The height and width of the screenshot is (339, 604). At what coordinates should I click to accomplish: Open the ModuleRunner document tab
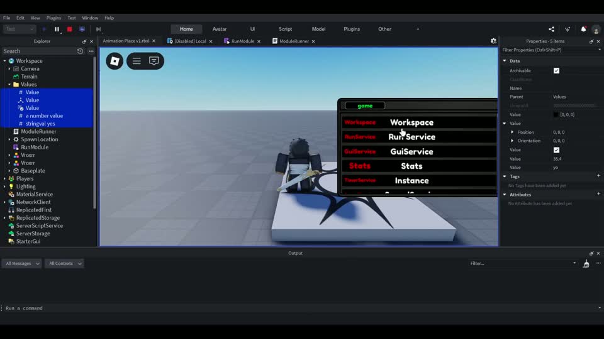click(294, 41)
